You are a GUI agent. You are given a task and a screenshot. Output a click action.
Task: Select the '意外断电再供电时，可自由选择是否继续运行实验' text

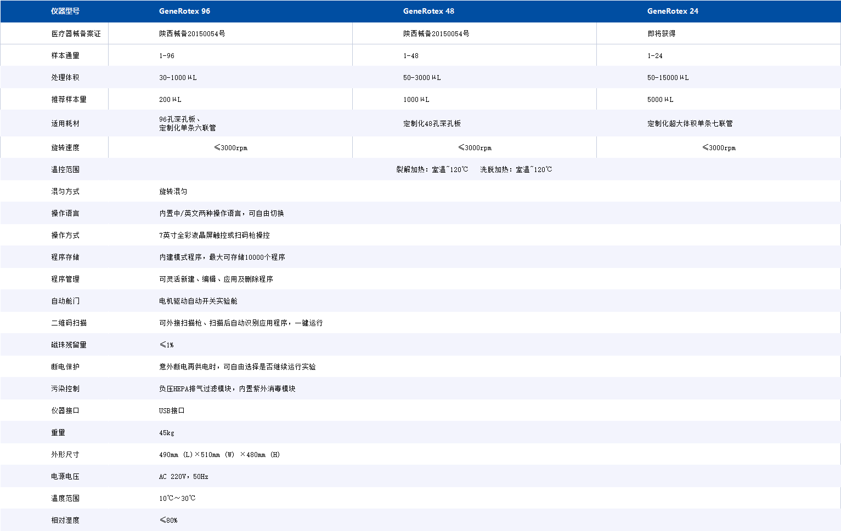[x=238, y=367]
